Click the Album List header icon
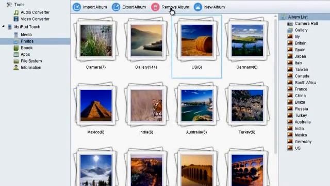Screen dimensions: 330x186 click(x=283, y=17)
